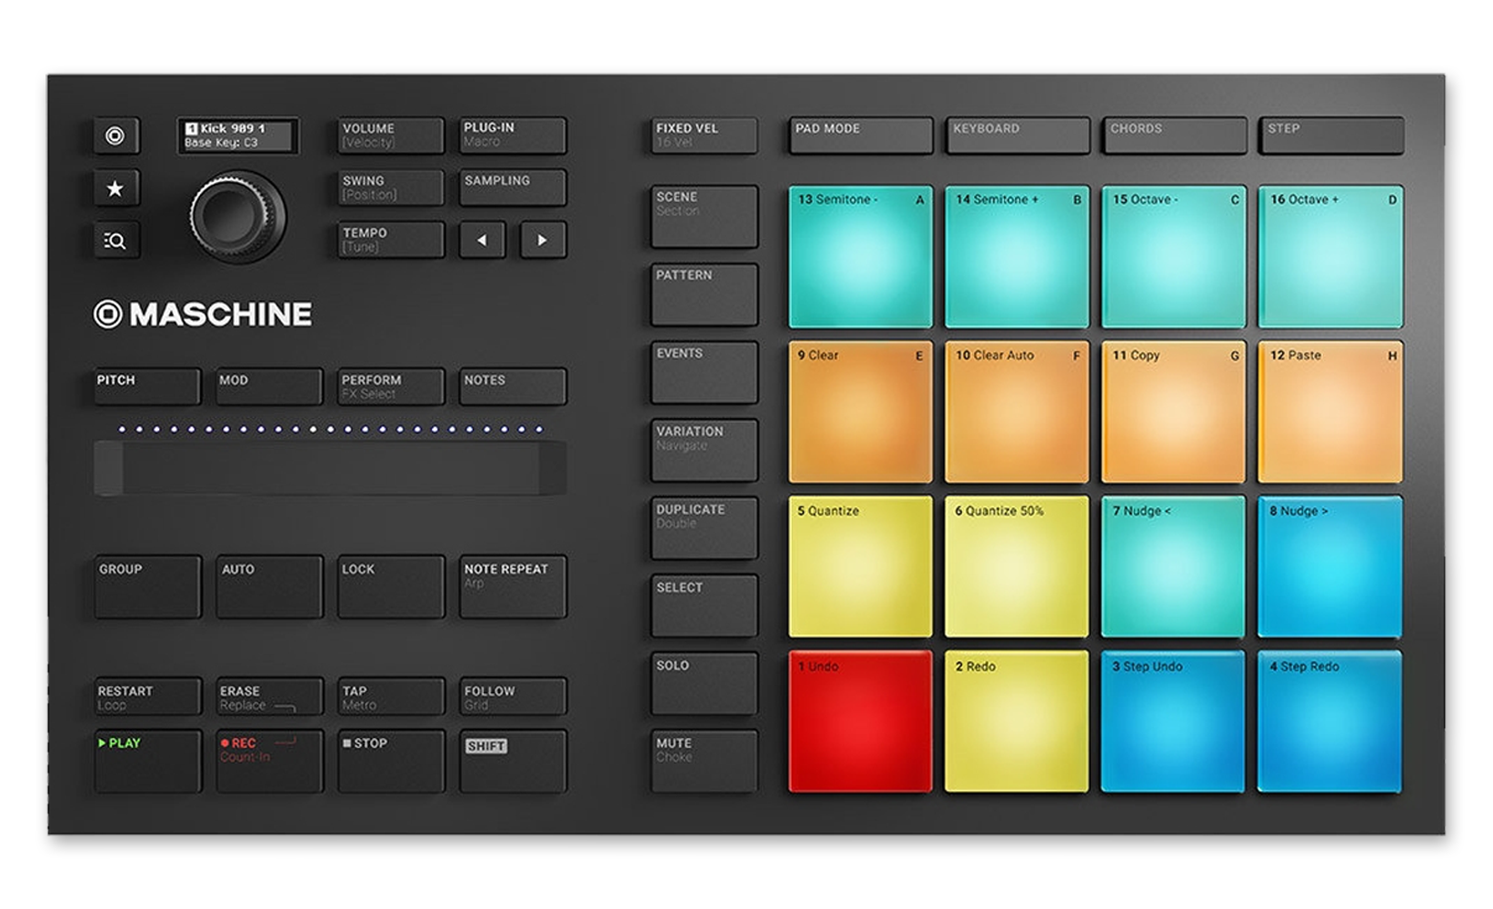Start playback with the PLAY button
This screenshot has height=909, width=1493.
(147, 761)
